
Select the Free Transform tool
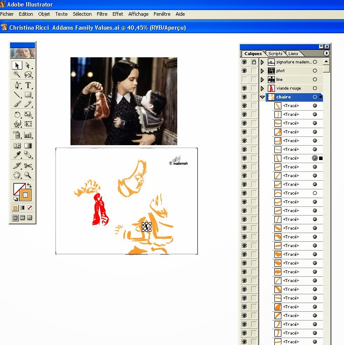pos(28,124)
